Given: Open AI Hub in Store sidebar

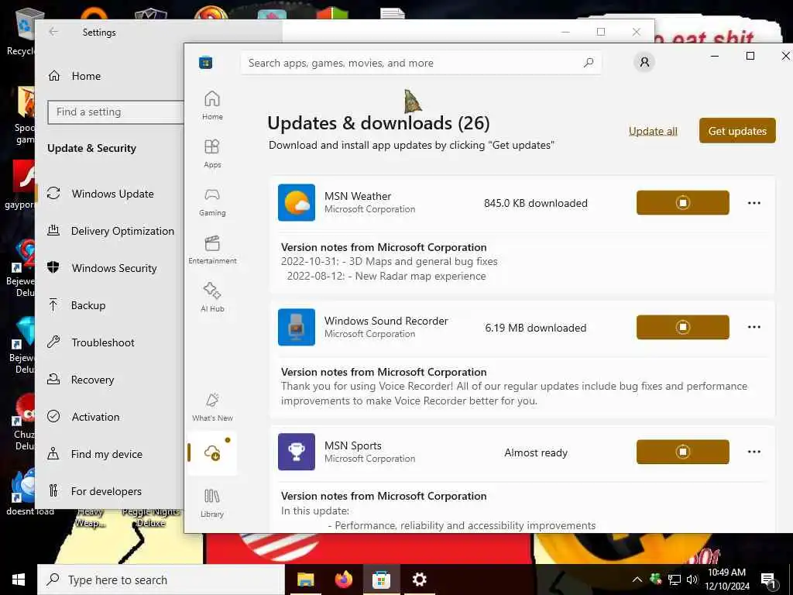Looking at the screenshot, I should tap(212, 297).
